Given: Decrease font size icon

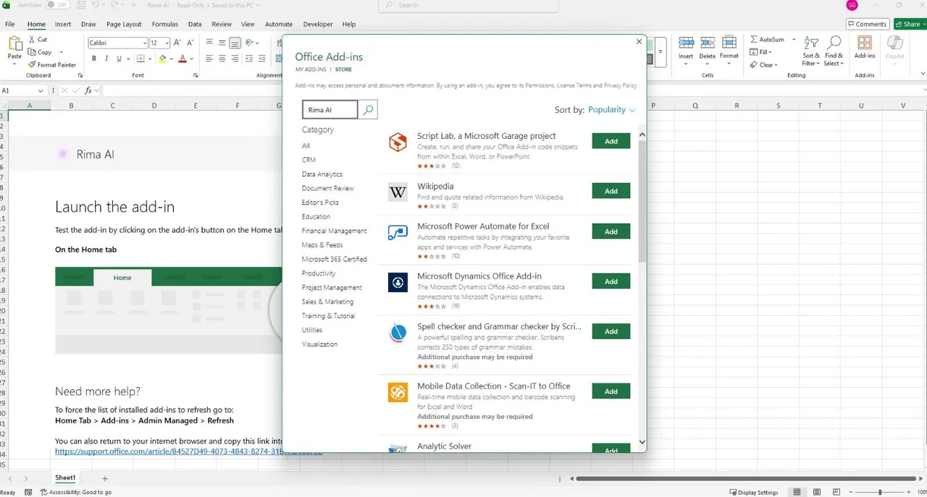Looking at the screenshot, I should [x=190, y=43].
